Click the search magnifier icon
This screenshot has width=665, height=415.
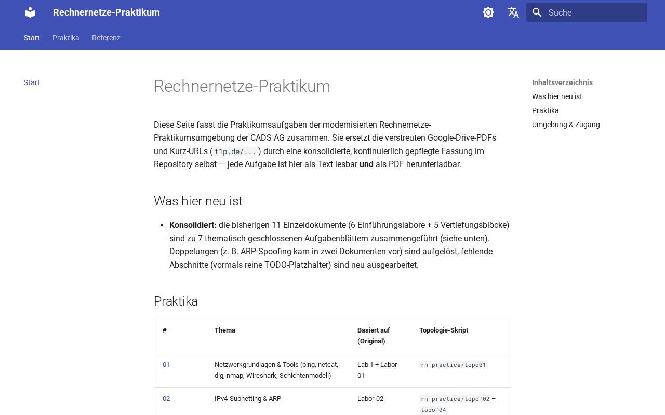pyautogui.click(x=537, y=12)
